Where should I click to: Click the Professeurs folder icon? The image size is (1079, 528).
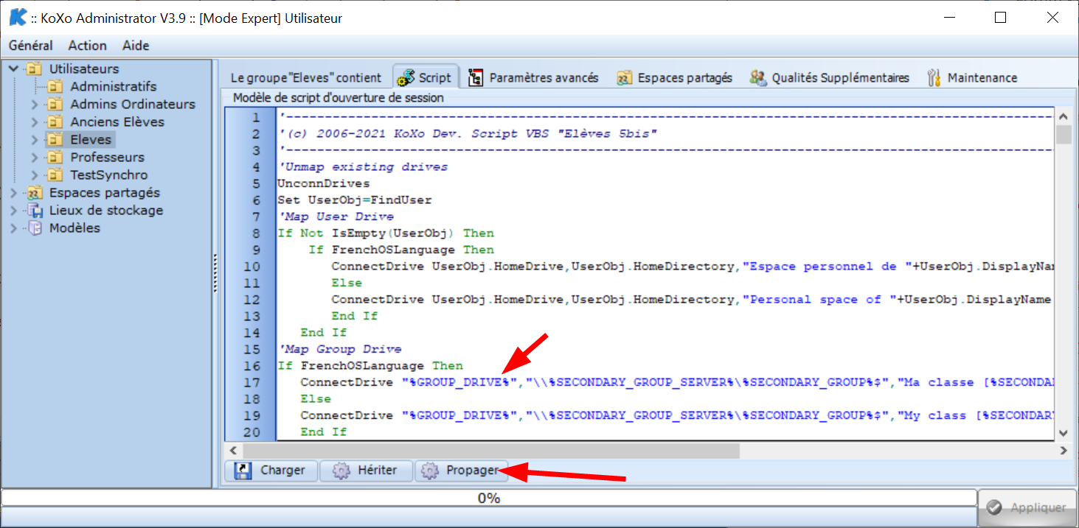(55, 157)
